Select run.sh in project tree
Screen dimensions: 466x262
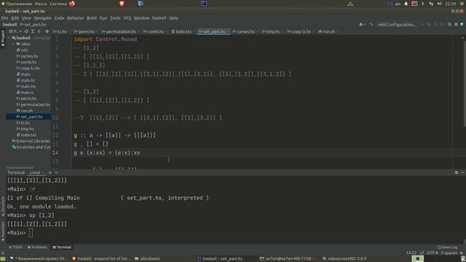[25, 111]
